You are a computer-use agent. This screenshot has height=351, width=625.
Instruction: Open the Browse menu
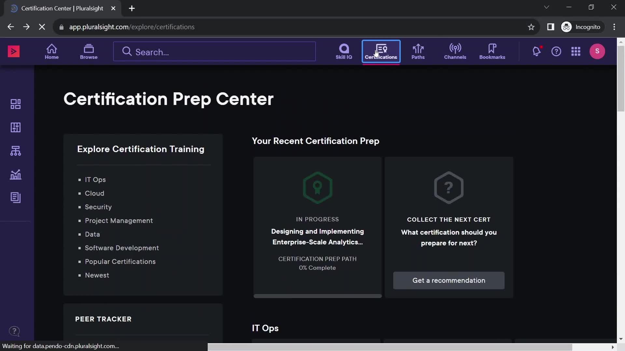tap(89, 51)
